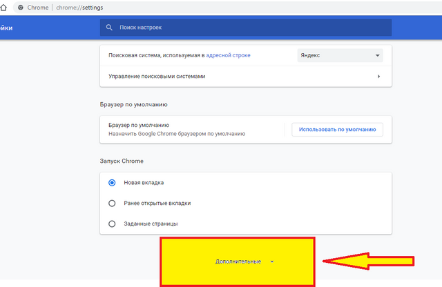This screenshot has width=442, height=287.
Task: Click the chrome://settings address bar URL
Action: coord(79,8)
